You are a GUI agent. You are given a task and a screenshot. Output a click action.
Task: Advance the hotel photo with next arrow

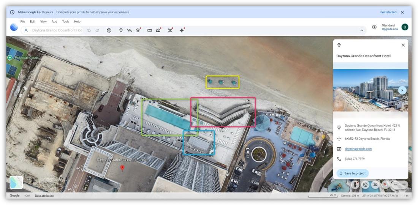[x=402, y=90]
